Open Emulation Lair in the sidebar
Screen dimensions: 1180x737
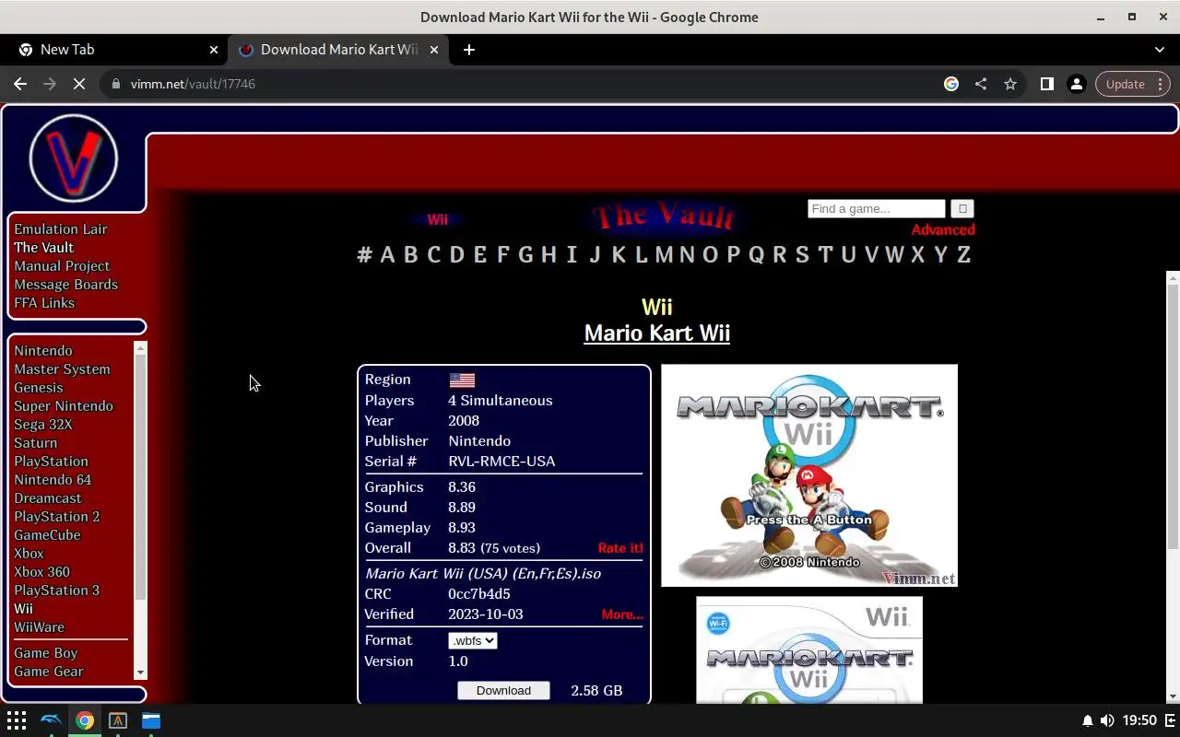tap(61, 229)
